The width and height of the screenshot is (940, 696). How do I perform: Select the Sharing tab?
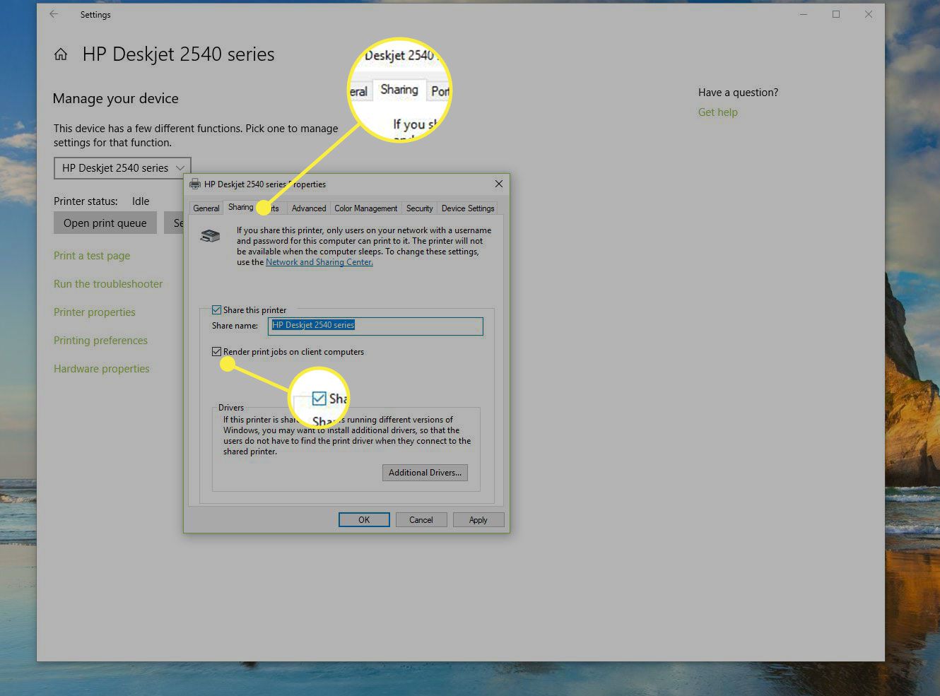240,207
